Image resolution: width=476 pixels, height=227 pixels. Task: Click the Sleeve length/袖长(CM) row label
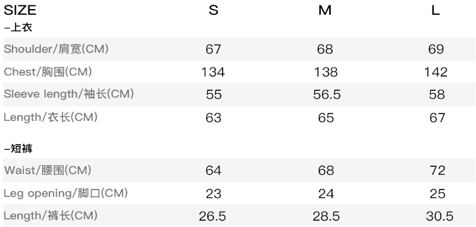pos(68,95)
